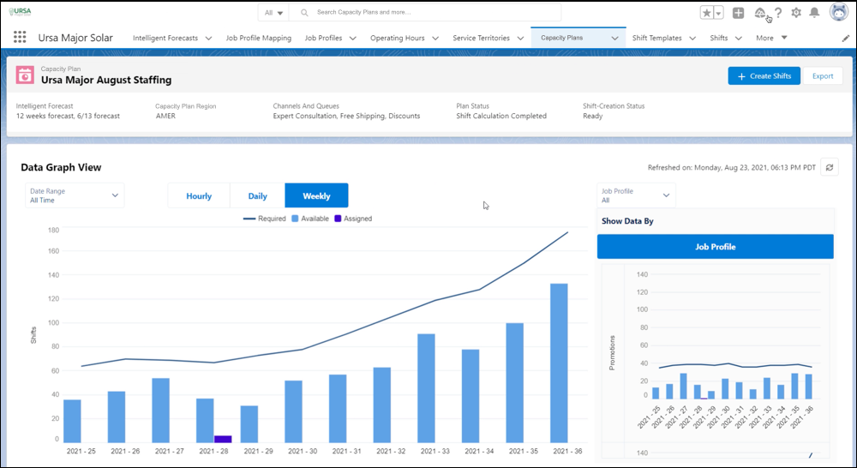The image size is (857, 468).
Task: Click the 'AMER' region value
Action: [165, 116]
